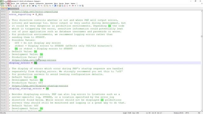The width and height of the screenshot is (203, 114).
Task: Click the 'Windows (CR LF)' status entry
Action: tap(179, 113)
